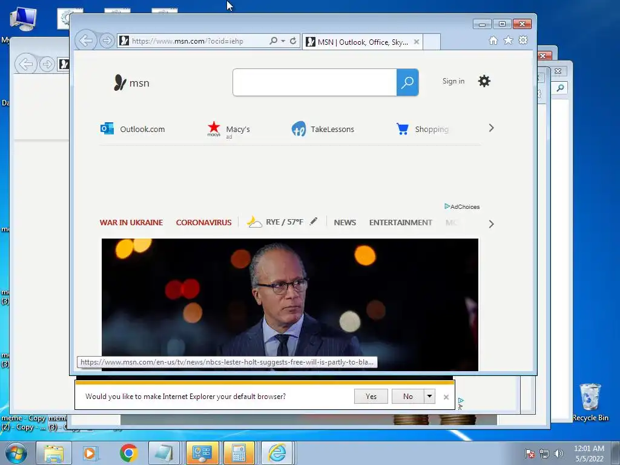Switch to Control Panel taskbar item
Viewport: 620px width, 465px height.
point(202,453)
